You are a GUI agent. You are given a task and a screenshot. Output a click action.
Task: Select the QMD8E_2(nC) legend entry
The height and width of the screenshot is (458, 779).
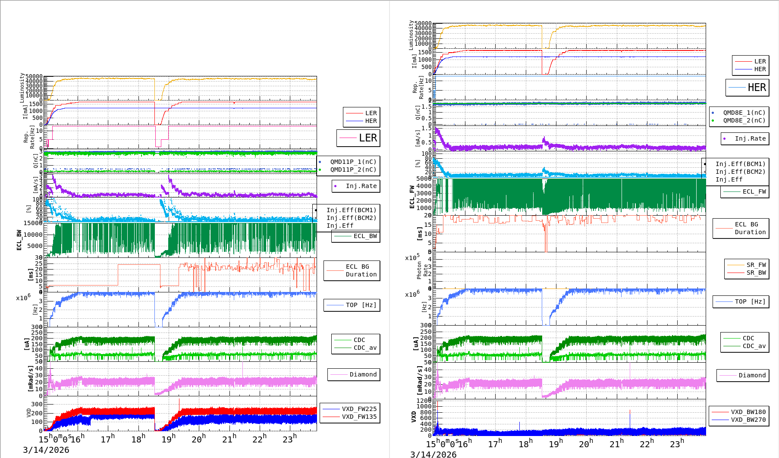[x=739, y=120]
